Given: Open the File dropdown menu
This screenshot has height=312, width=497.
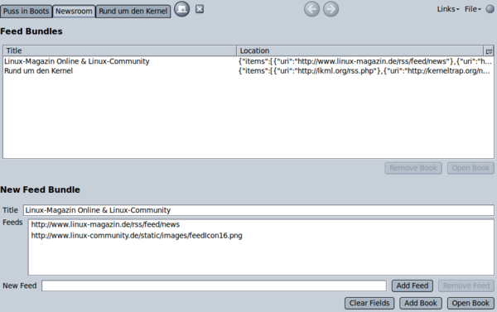Looking at the screenshot, I should [x=473, y=9].
